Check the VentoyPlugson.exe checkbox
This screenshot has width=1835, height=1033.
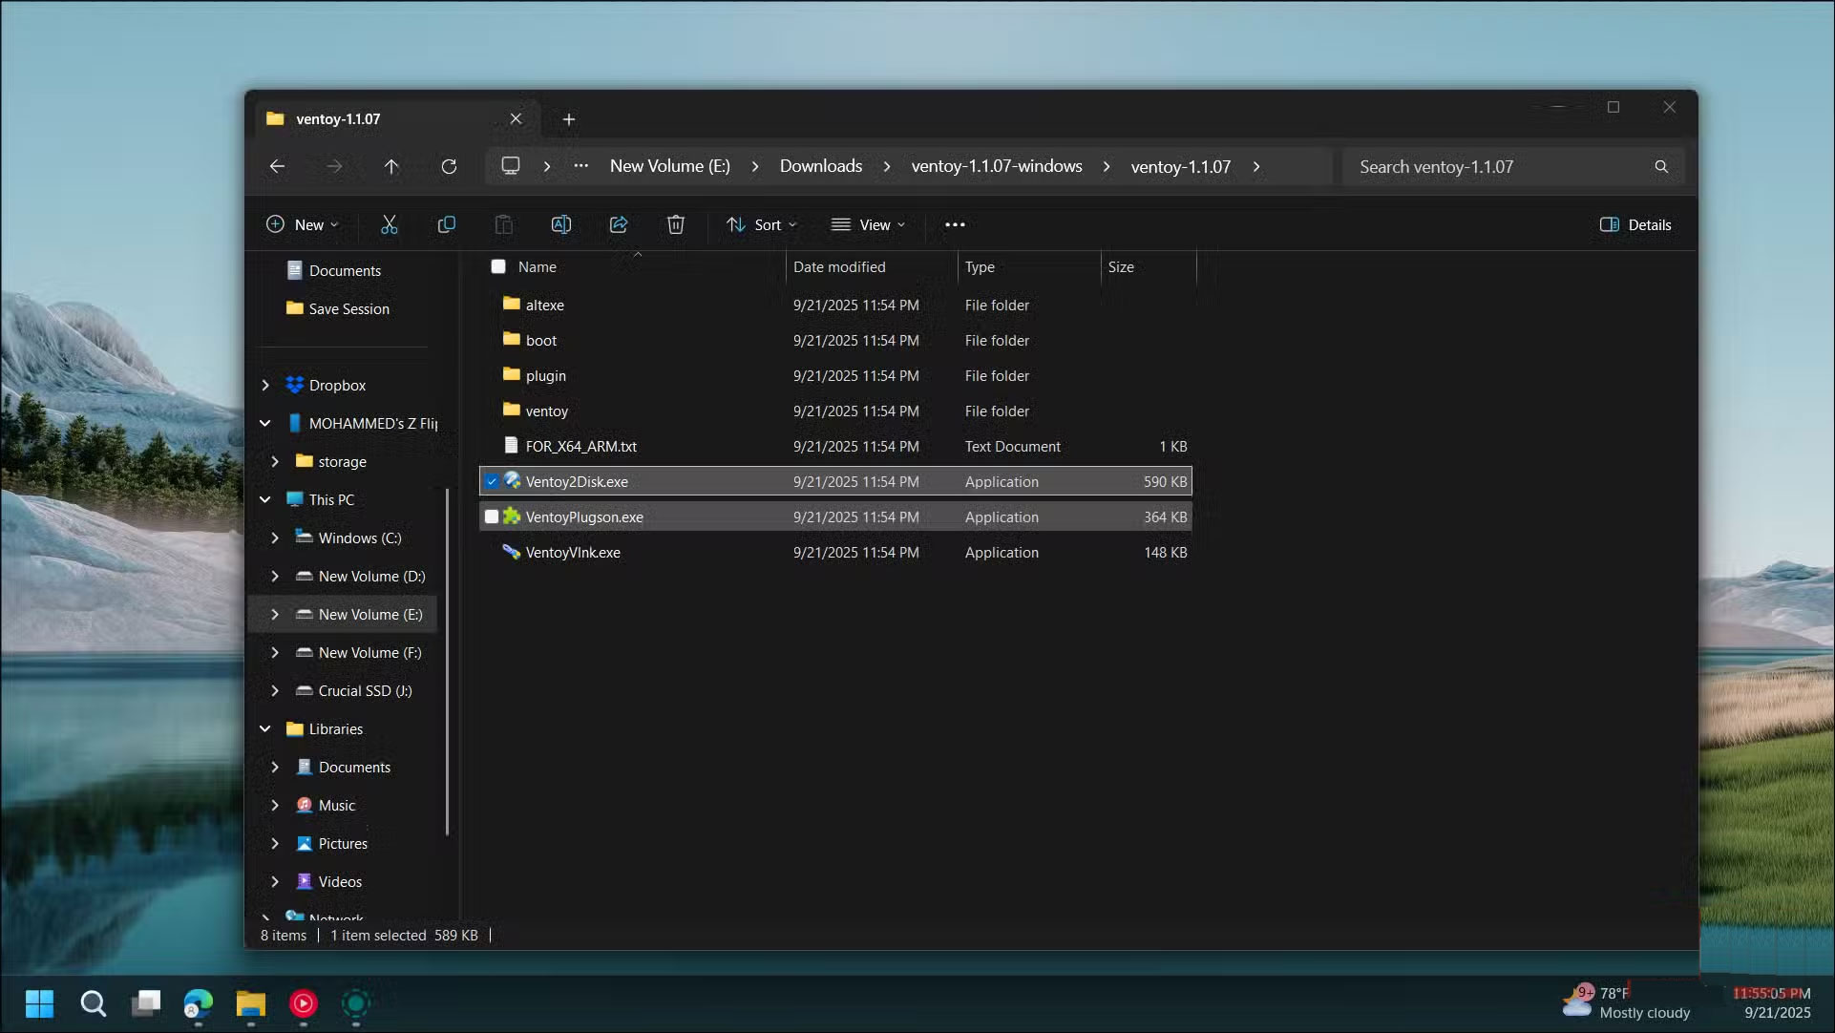[x=493, y=516]
